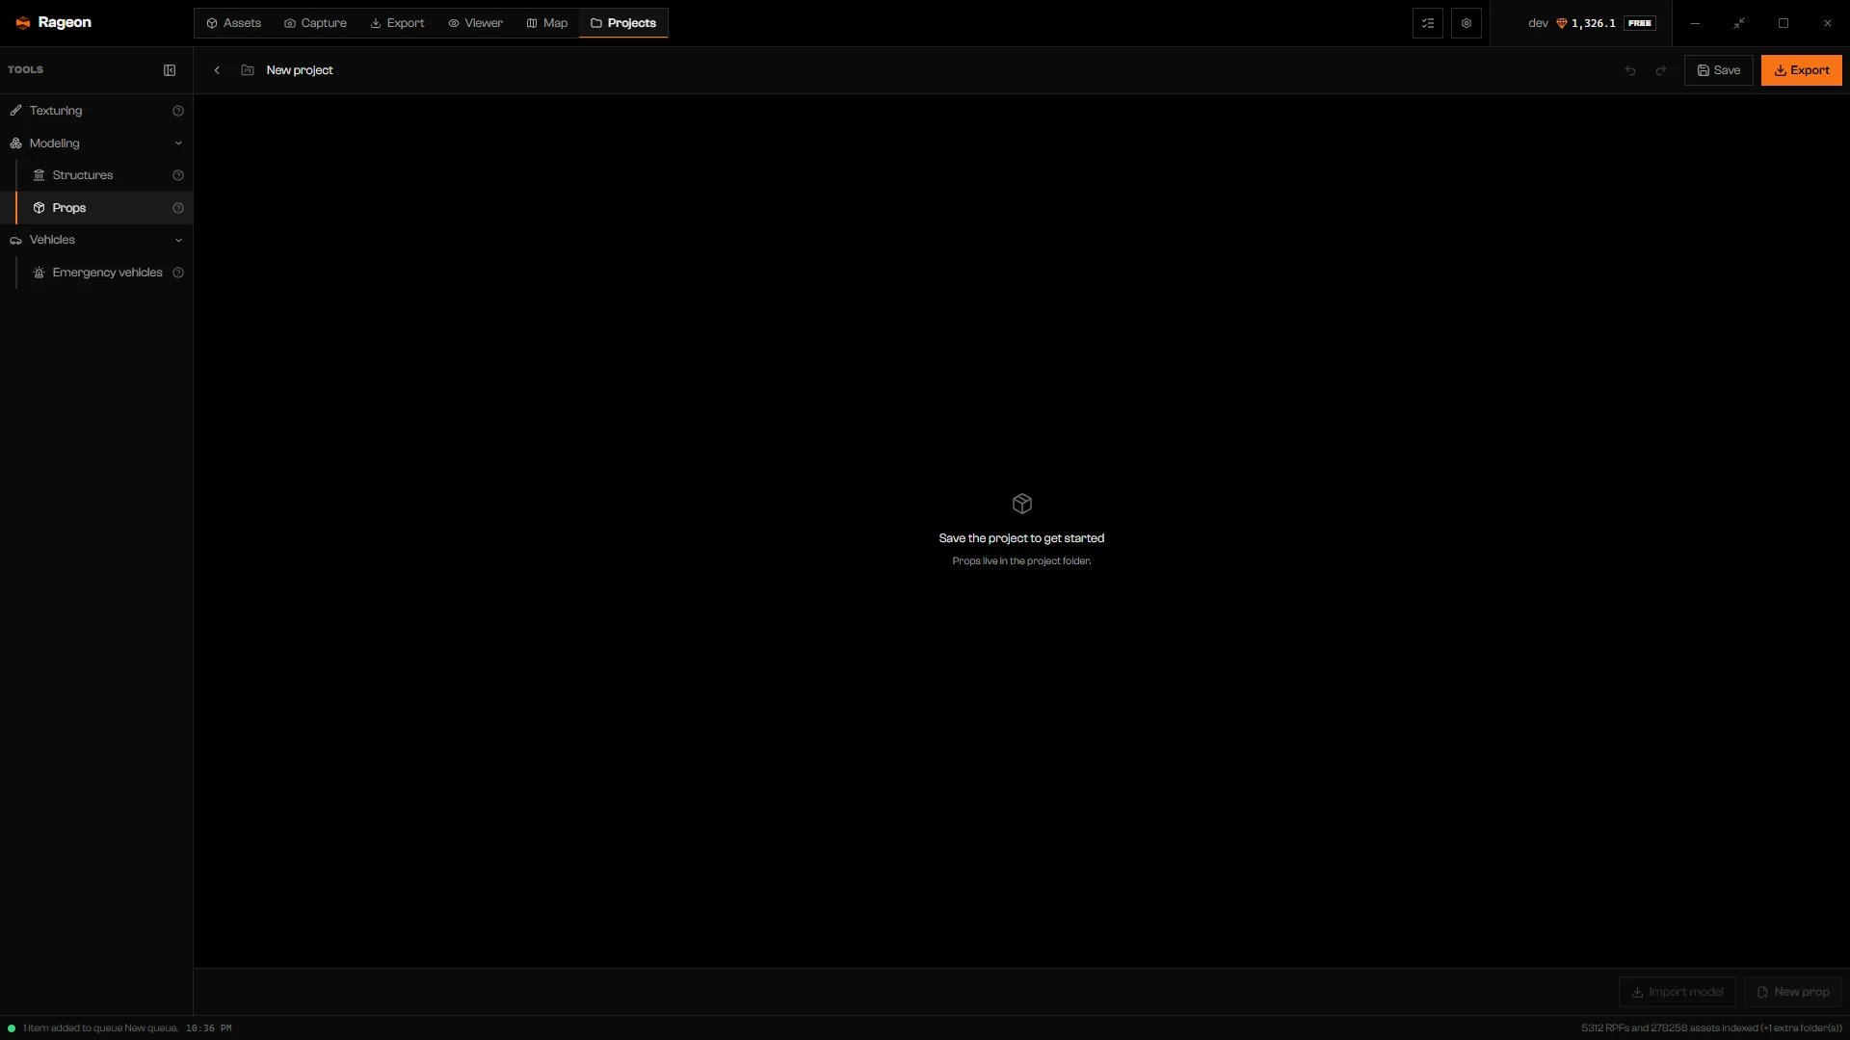The height and width of the screenshot is (1040, 1850).
Task: Save the project
Action: point(1718,70)
